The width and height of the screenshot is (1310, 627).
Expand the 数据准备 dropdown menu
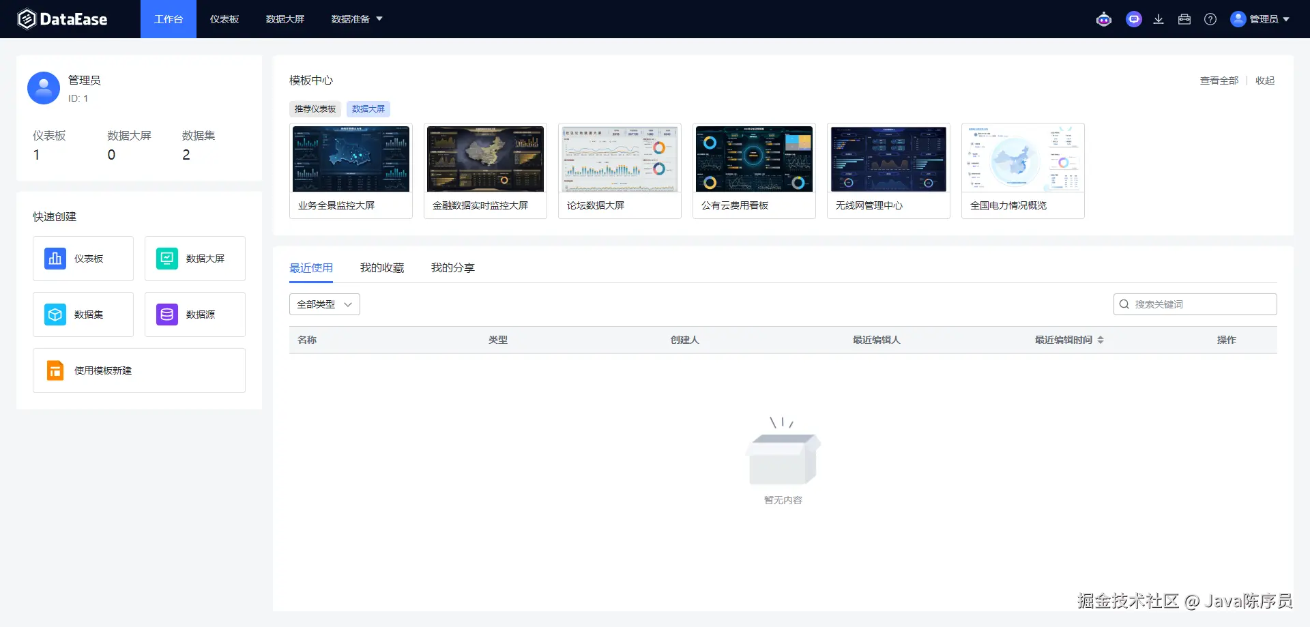(357, 19)
